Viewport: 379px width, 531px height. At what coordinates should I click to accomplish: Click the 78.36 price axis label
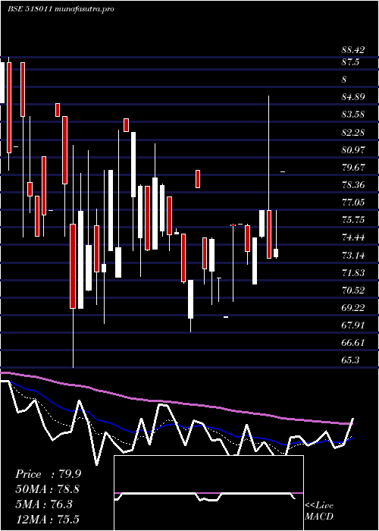[x=353, y=185]
